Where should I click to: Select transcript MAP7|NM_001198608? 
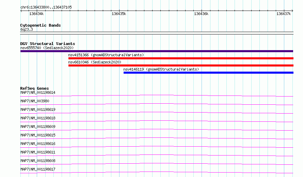(x=38, y=161)
